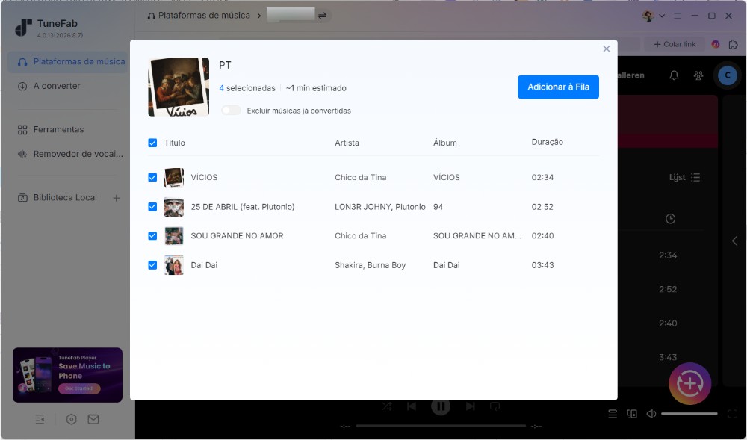Adjust the volume slider
This screenshot has height=440, width=747.
(689, 414)
